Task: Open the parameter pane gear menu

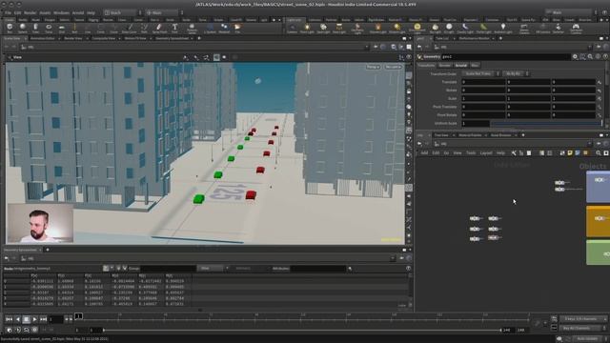Action: click(575, 57)
